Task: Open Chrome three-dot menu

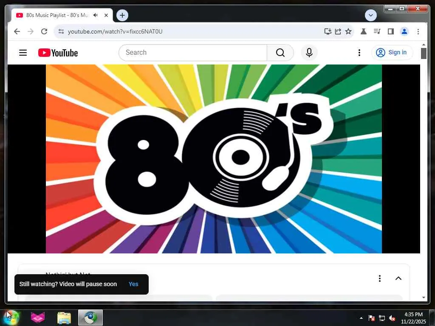Action: coord(418,31)
